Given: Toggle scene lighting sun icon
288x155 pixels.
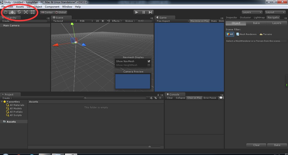Looking at the screenshot, I should click(x=103, y=21).
